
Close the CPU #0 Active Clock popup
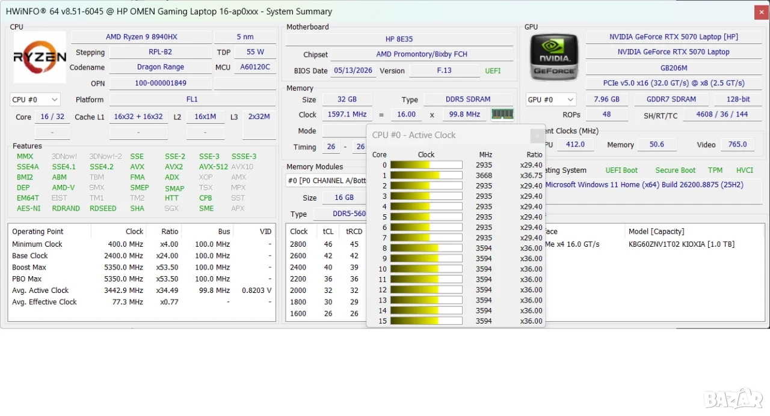tap(537, 135)
